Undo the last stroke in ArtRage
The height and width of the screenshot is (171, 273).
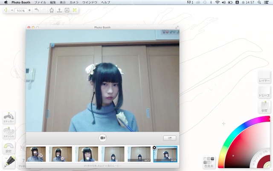point(36,10)
